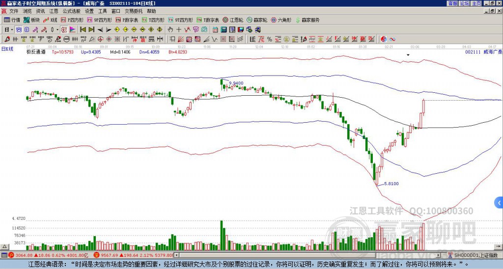Click the red pencil drawing tool
Viewport: 503px width, 269px height.
pyautogui.click(x=7, y=39)
